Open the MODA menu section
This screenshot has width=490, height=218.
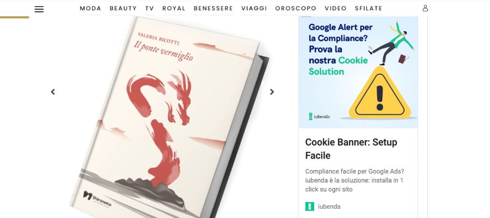point(90,8)
